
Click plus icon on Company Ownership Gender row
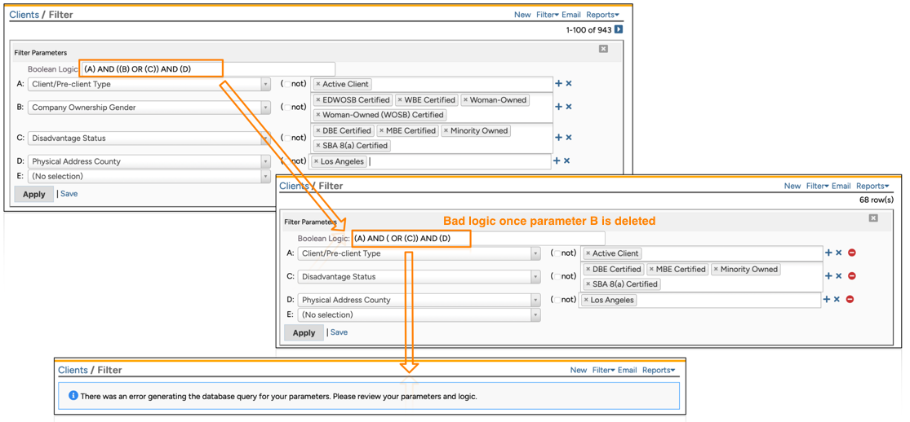[x=559, y=107]
